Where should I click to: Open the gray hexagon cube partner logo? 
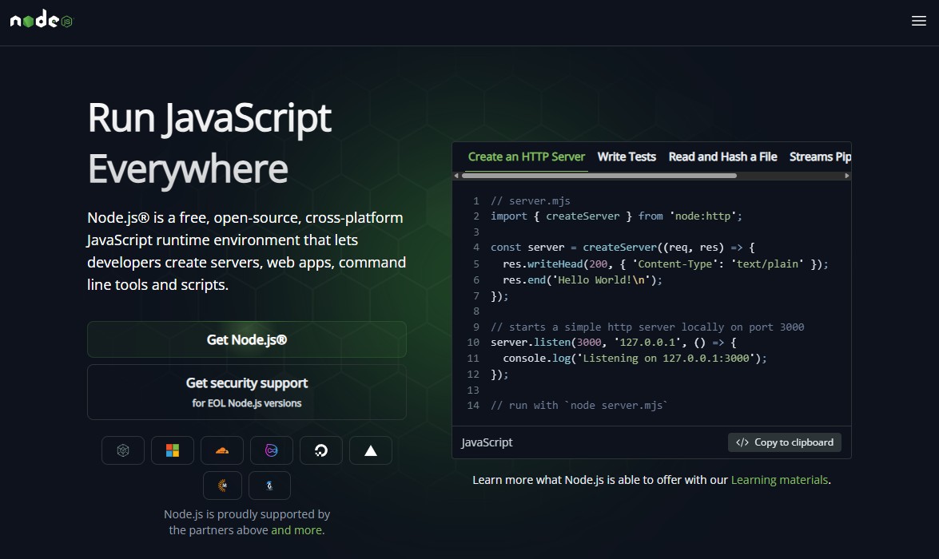123,450
